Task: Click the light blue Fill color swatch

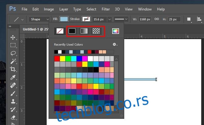Action: (x=64, y=19)
